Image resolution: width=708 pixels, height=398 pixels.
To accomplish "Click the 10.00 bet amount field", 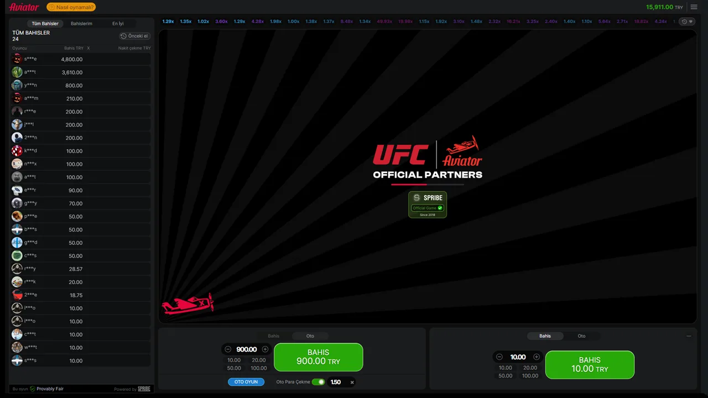I will (518, 357).
